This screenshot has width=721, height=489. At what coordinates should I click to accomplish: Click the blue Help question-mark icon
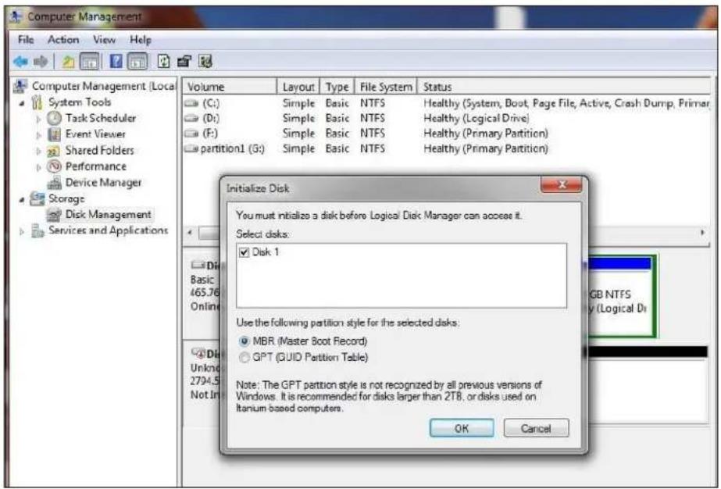coord(116,61)
